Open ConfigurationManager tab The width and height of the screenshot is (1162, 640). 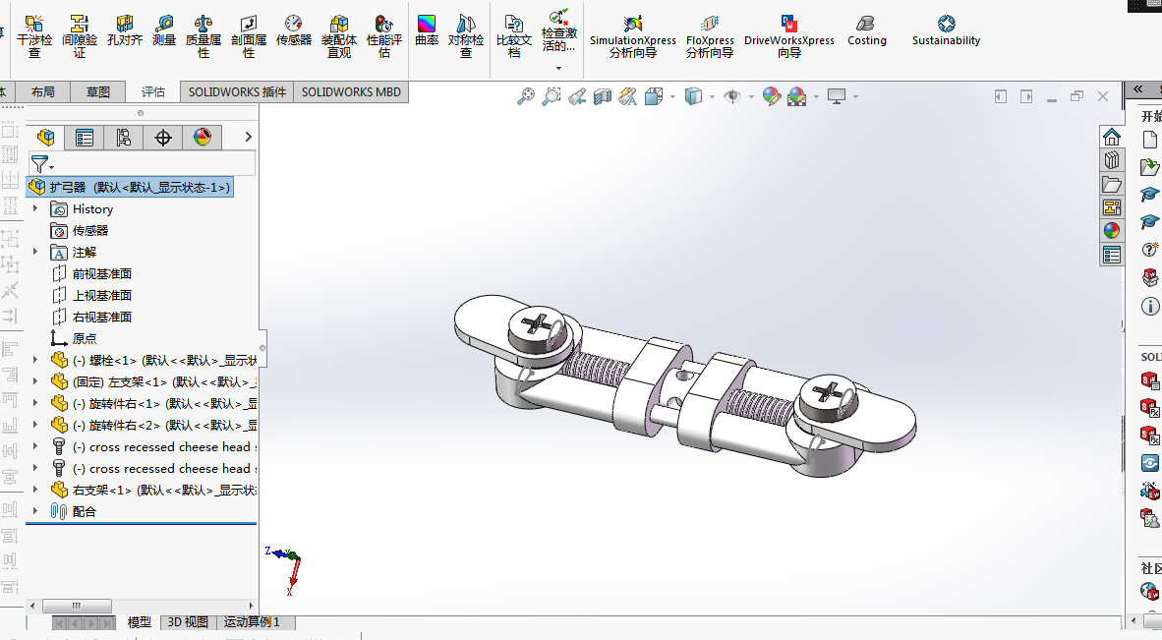point(123,137)
